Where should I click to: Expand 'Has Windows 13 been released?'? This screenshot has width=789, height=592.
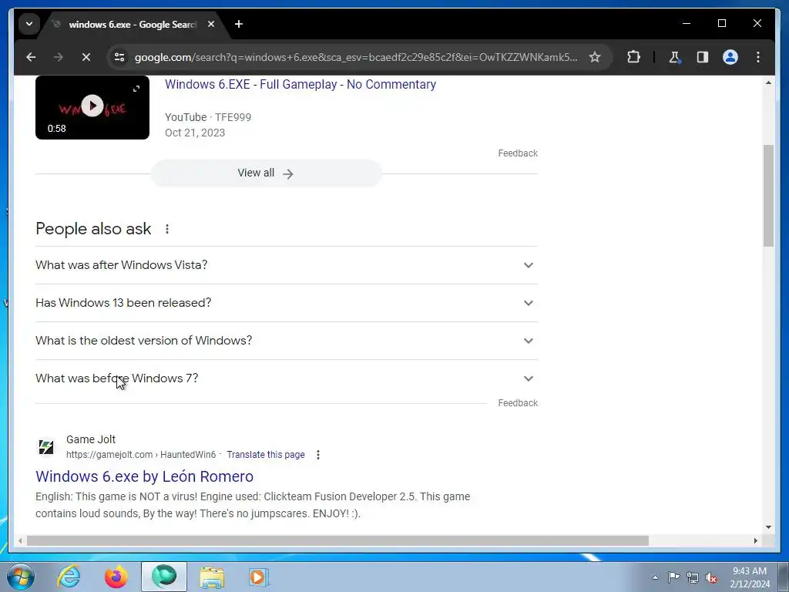[287, 303]
